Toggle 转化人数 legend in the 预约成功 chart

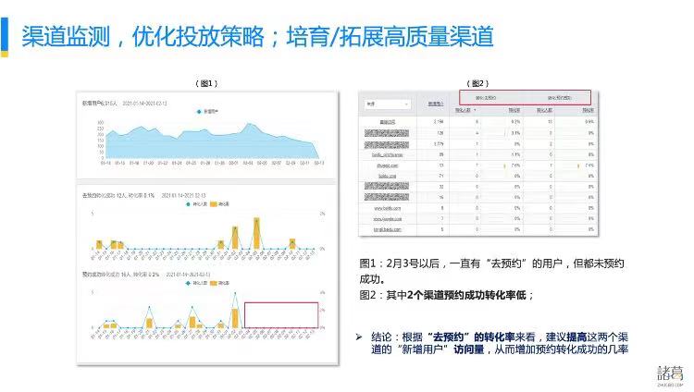197,283
